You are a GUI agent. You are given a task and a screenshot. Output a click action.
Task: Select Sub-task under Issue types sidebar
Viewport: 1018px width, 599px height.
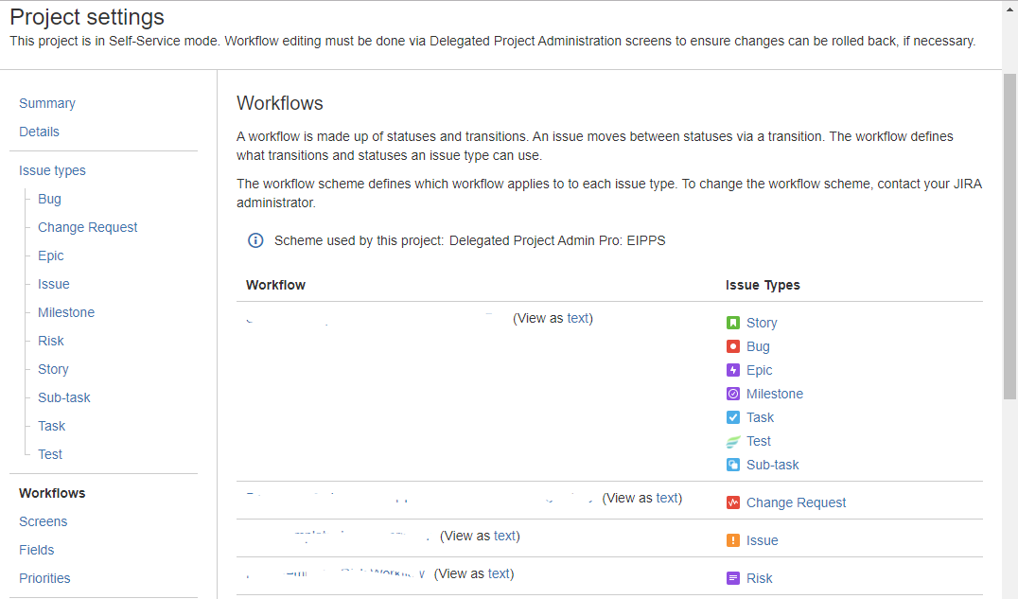tap(63, 397)
